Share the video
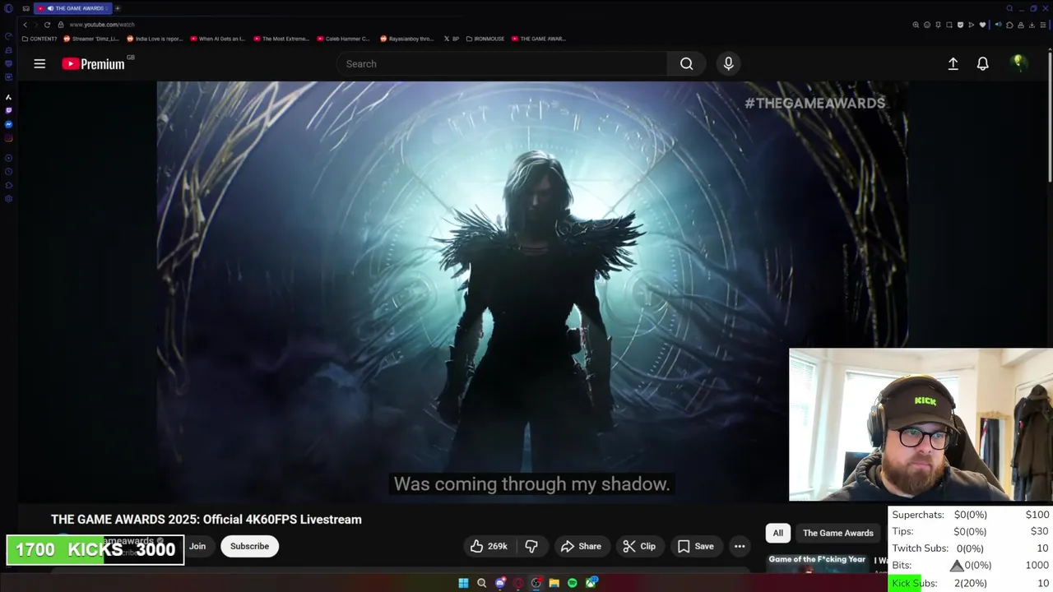 pos(581,546)
